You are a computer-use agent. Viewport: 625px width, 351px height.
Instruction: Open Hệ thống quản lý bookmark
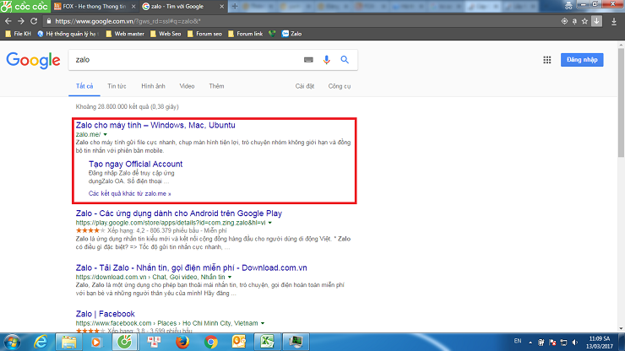68,34
